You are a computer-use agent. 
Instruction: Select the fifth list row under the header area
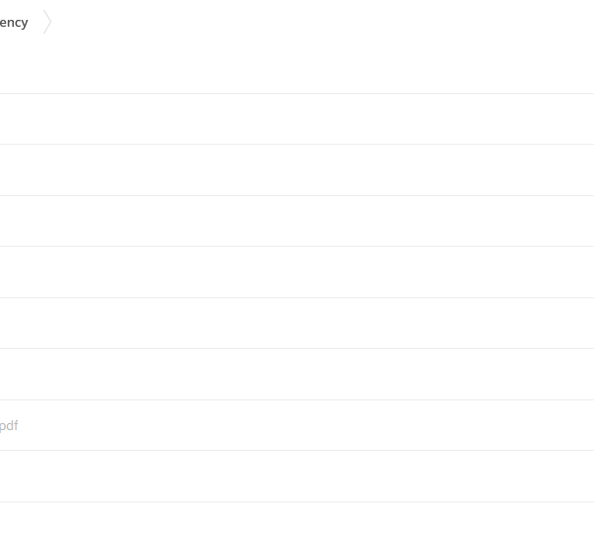tap(297, 323)
